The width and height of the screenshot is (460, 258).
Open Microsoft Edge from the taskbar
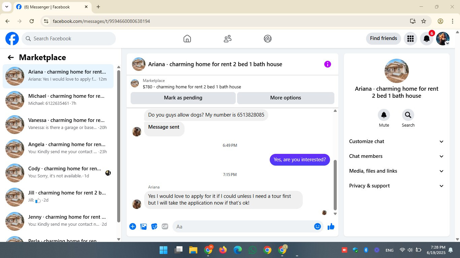(x=237, y=250)
